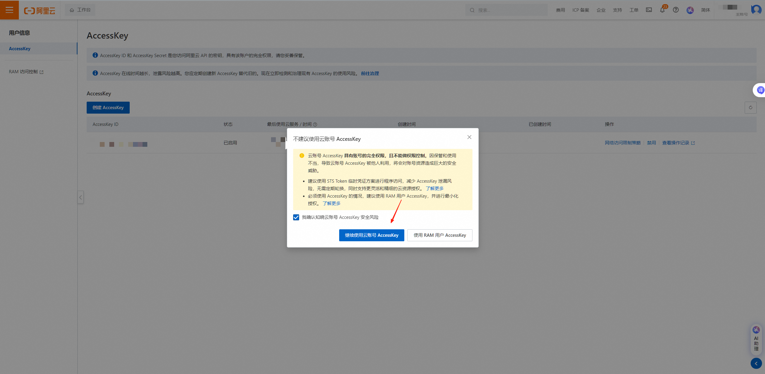This screenshot has height=374, width=765.
Task: Click the 主账号 label in header
Action: coord(741,14)
